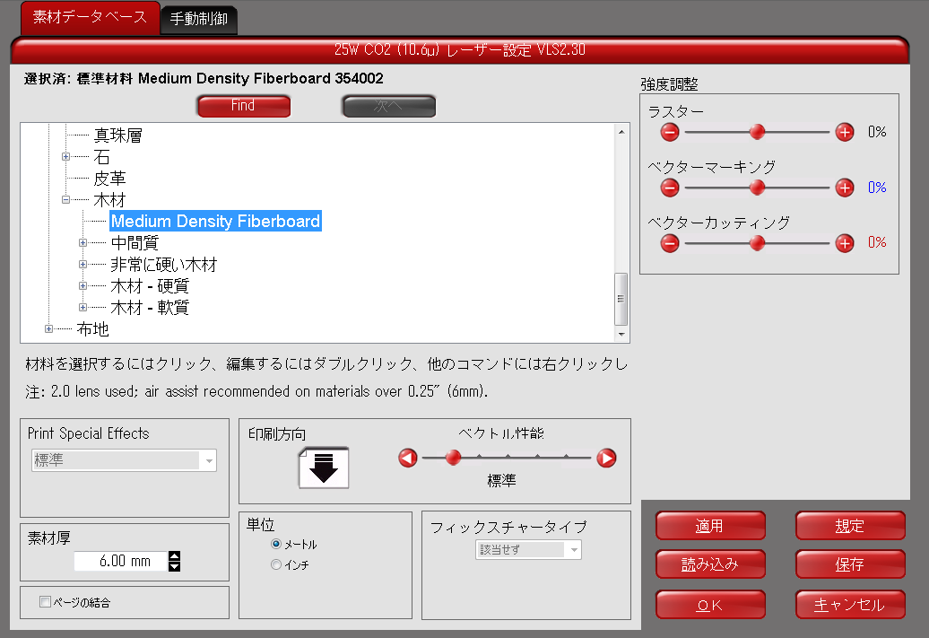This screenshot has width=929, height=638.
Task: Open the 素材データベース tab
Action: 90,17
